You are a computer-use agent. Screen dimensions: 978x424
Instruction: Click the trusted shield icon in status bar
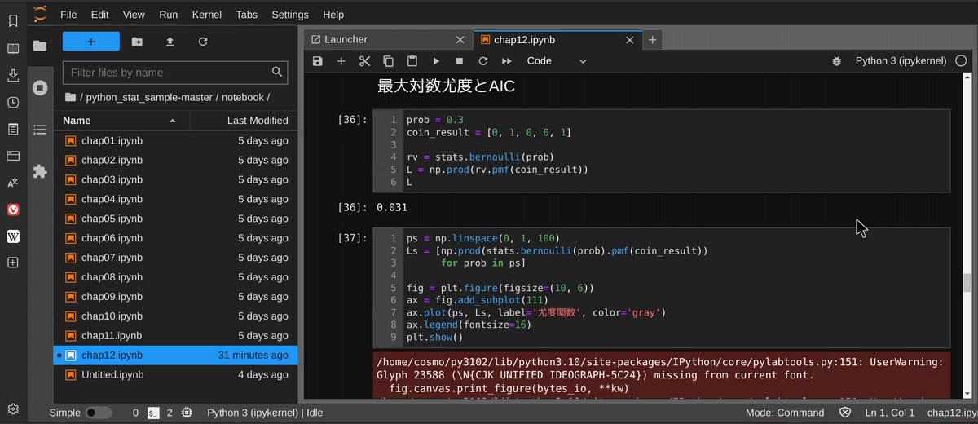(x=845, y=413)
